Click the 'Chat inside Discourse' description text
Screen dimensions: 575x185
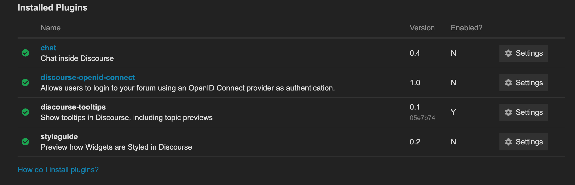point(77,58)
